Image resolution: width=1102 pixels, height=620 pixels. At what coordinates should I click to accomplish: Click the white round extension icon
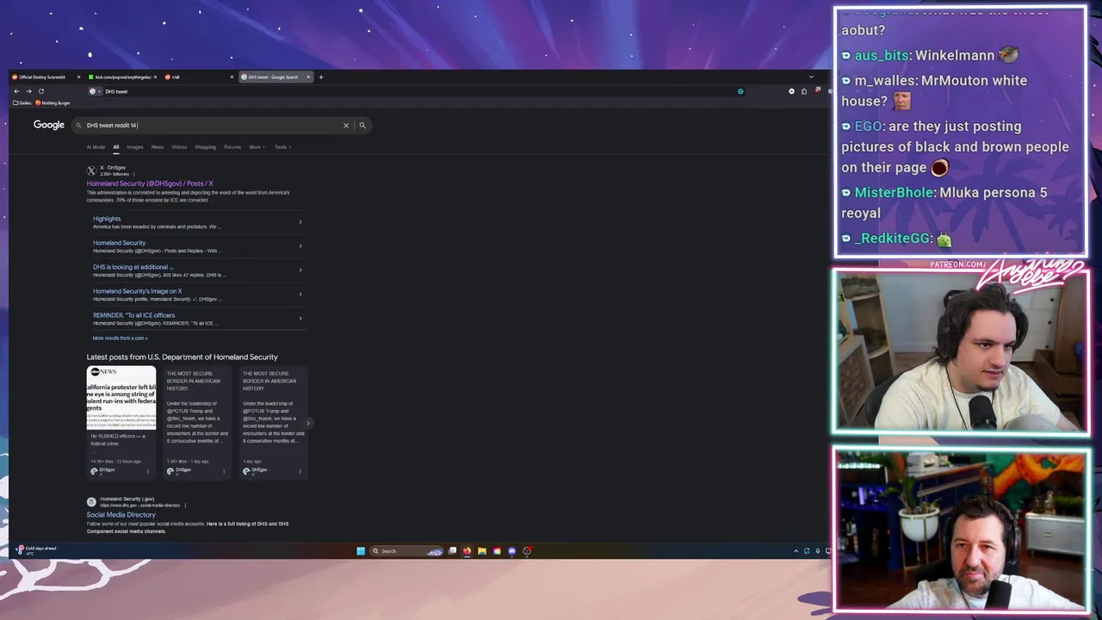pyautogui.click(x=791, y=91)
